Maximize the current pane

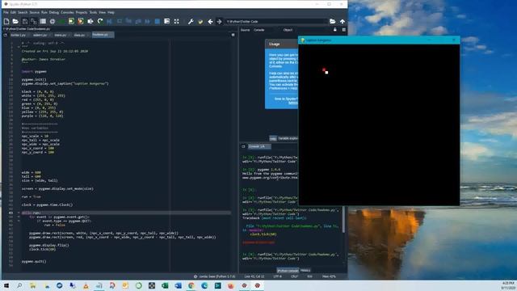coord(167,22)
